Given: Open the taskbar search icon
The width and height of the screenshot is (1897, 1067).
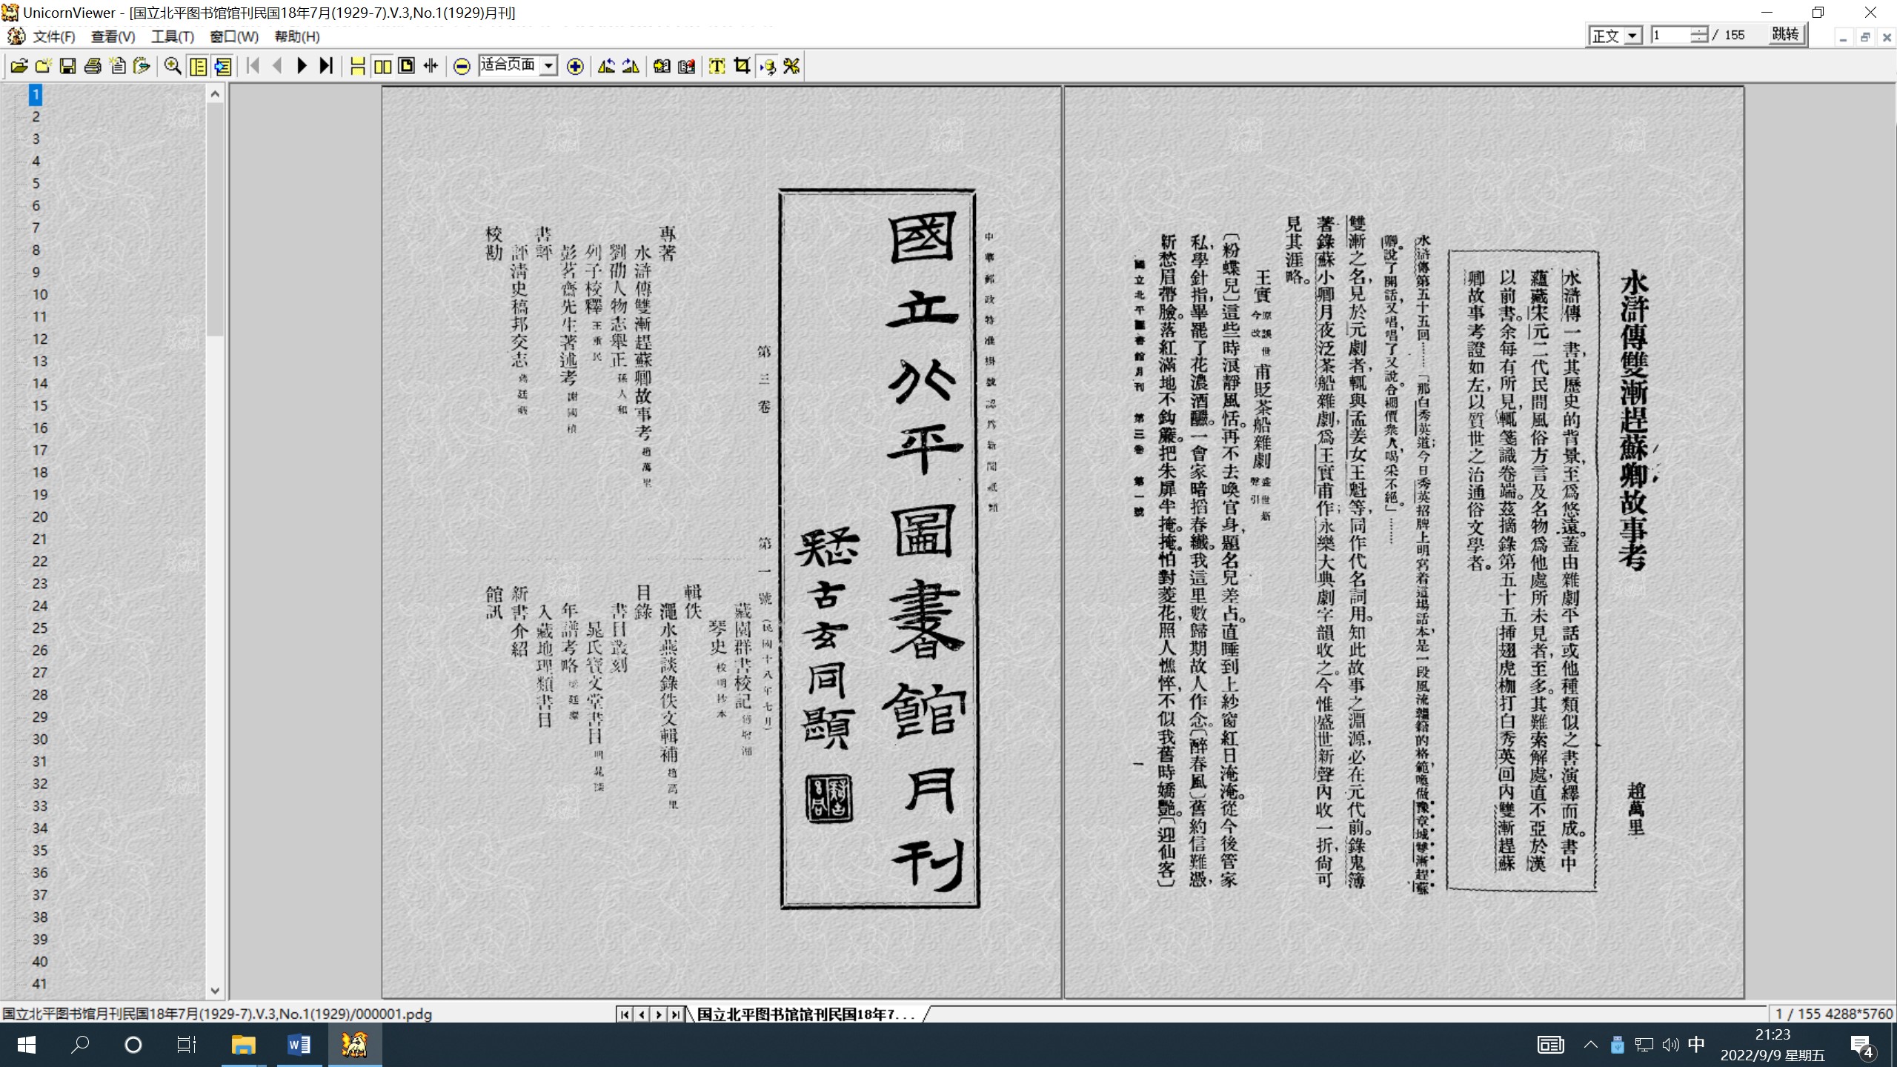Looking at the screenshot, I should point(80,1045).
